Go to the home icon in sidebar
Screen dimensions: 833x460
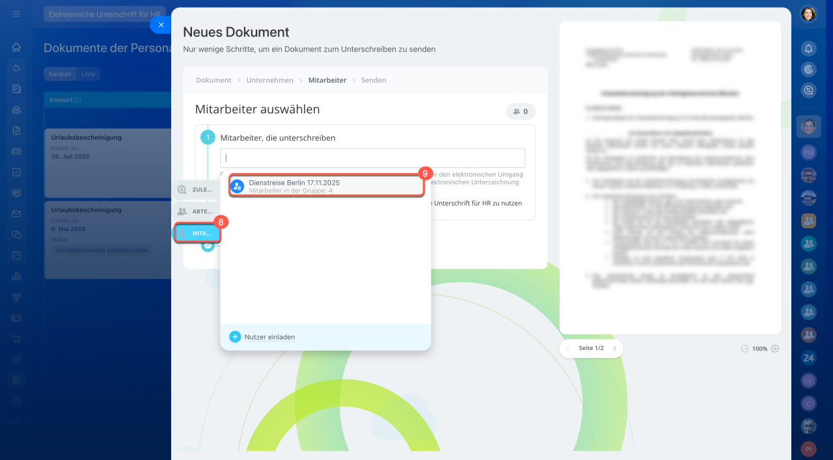point(16,47)
